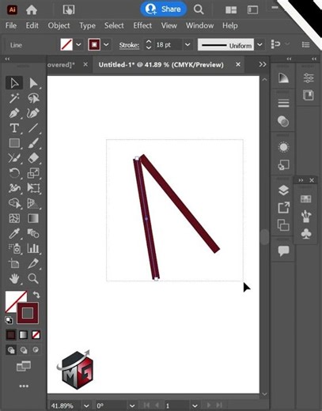The height and width of the screenshot is (411, 322).
Task: Select the Rectangle tool
Action: tap(14, 143)
